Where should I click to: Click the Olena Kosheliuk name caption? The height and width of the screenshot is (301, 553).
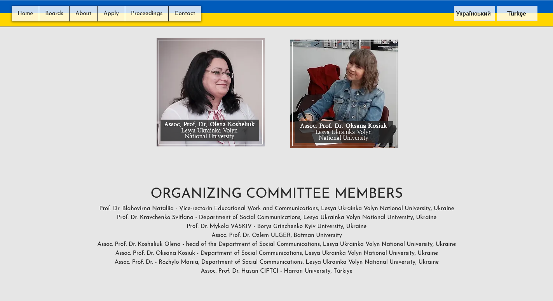pos(209,124)
